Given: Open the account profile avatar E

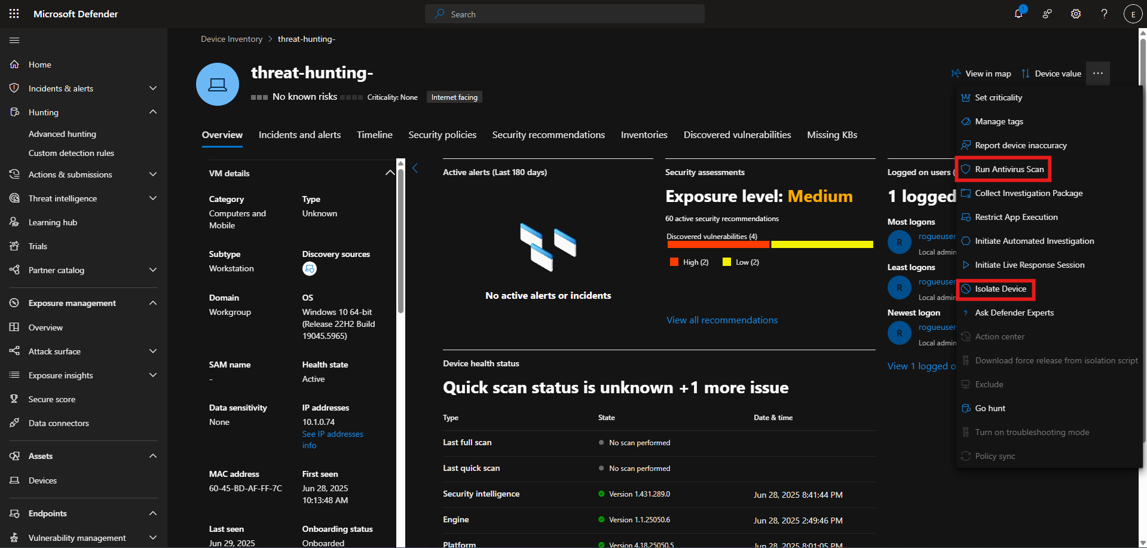Looking at the screenshot, I should tap(1133, 14).
